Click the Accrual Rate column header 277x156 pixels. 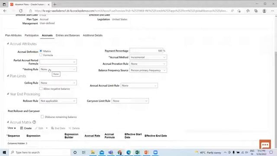(92, 136)
